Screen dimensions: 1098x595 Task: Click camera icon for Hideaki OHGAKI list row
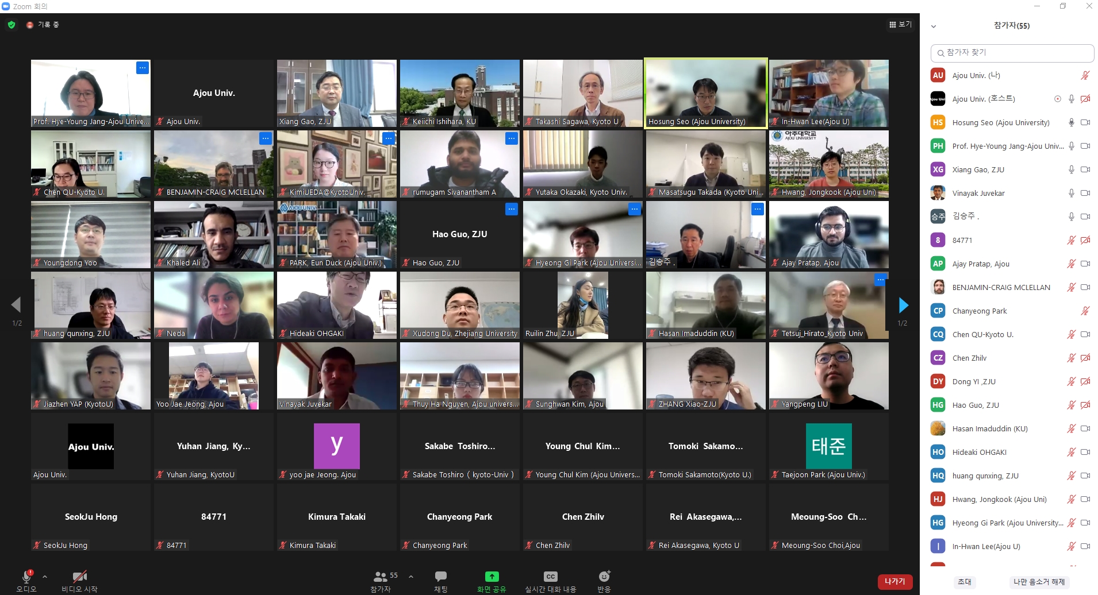pos(1085,452)
